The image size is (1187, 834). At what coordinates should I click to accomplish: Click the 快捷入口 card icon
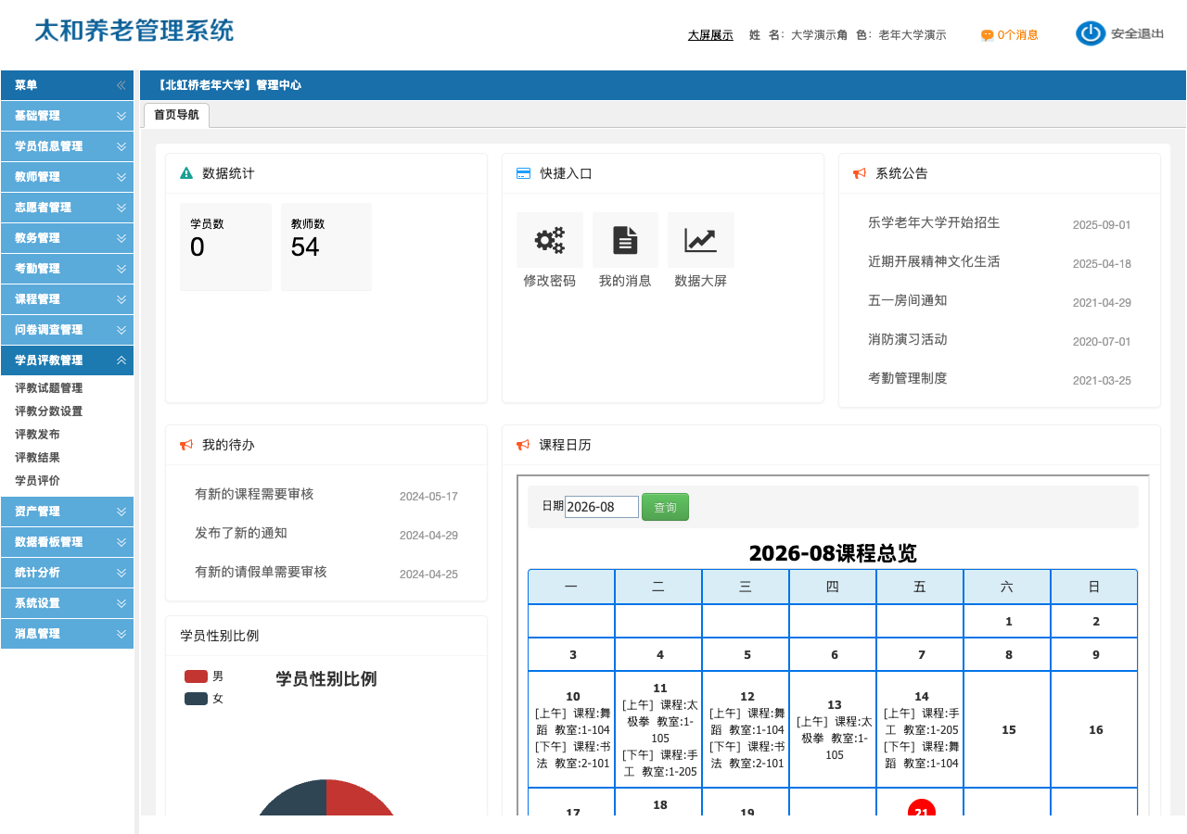tap(523, 173)
